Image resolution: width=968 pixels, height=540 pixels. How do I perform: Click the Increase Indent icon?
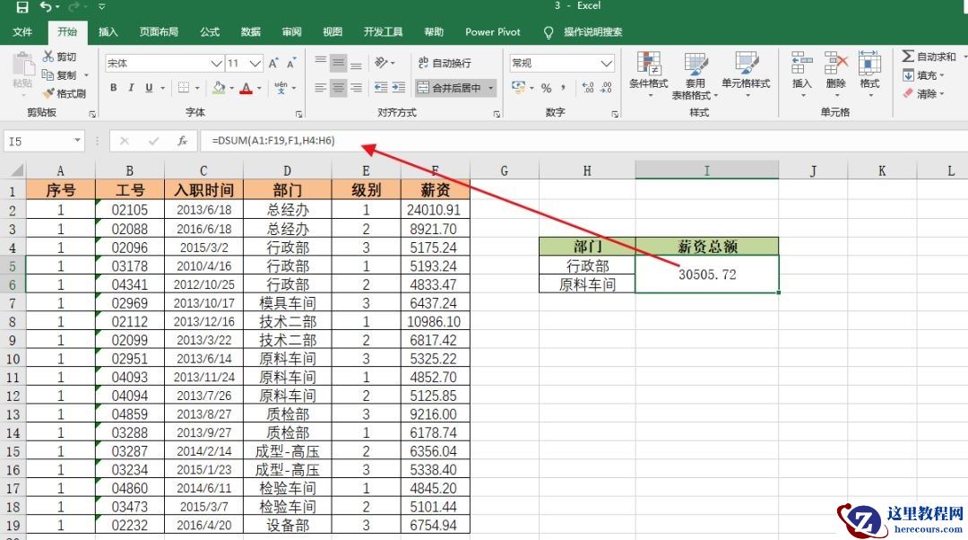[x=399, y=88]
